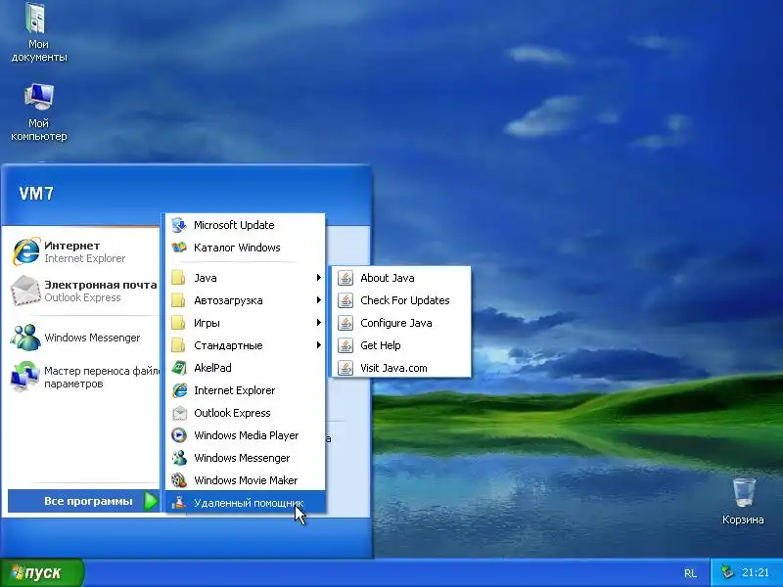Click the Get Help Java icon
The width and height of the screenshot is (783, 587).
[x=345, y=345]
